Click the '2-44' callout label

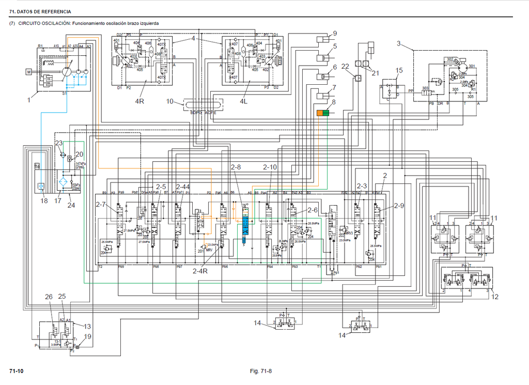(183, 187)
